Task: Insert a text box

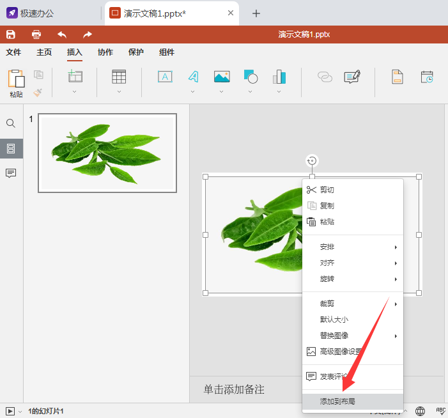Action: pos(165,77)
